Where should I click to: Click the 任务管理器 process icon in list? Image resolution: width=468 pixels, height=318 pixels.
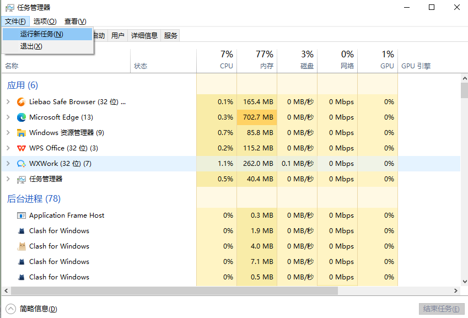[21, 179]
